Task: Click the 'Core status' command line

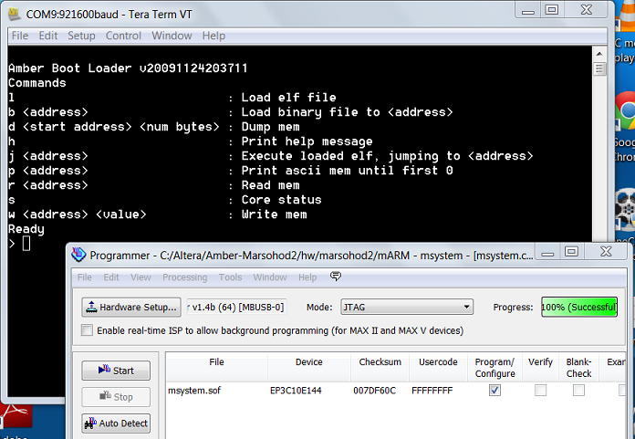Action: [x=165, y=200]
